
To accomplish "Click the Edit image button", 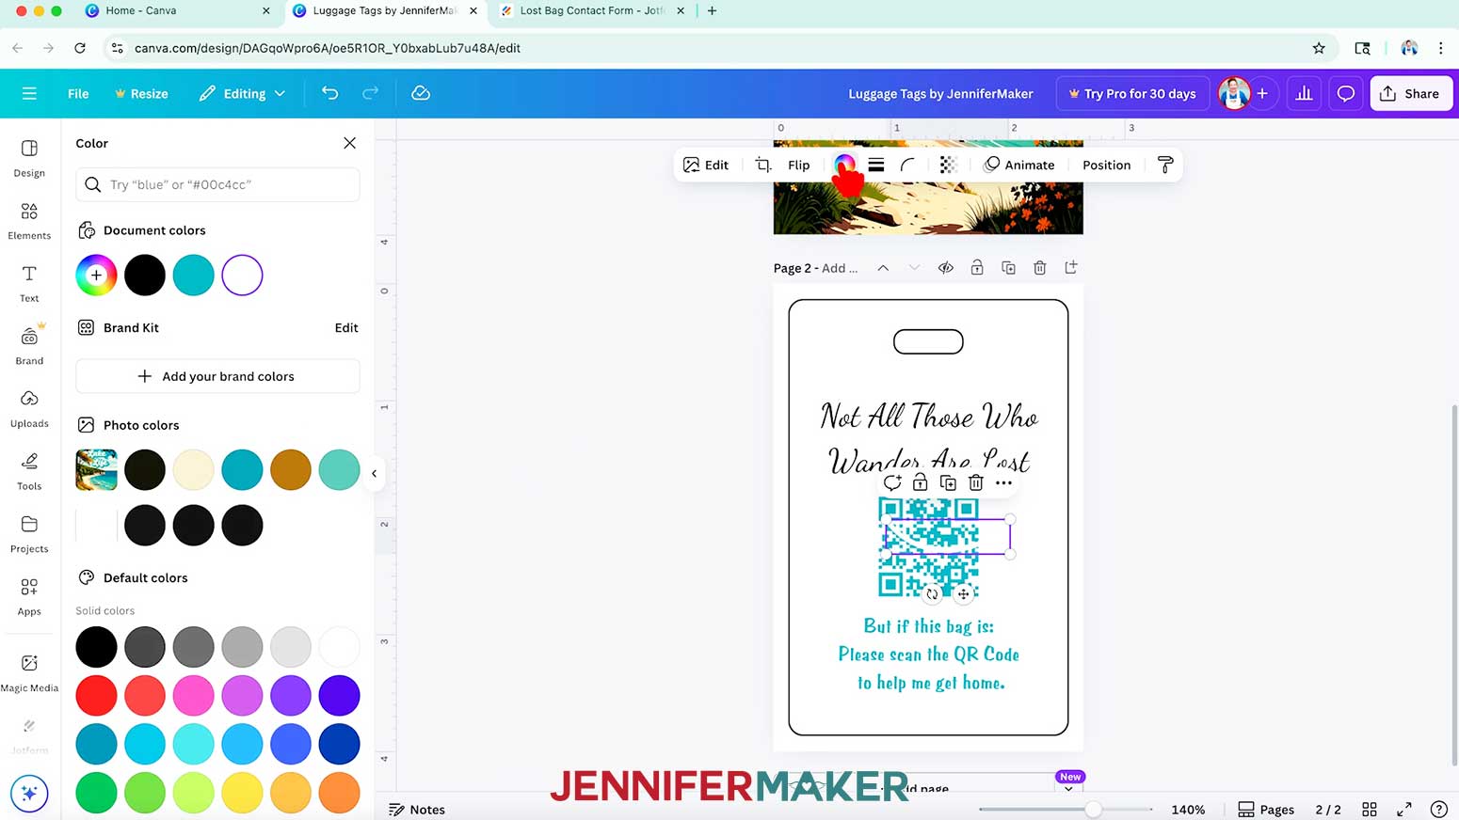I will tap(706, 165).
